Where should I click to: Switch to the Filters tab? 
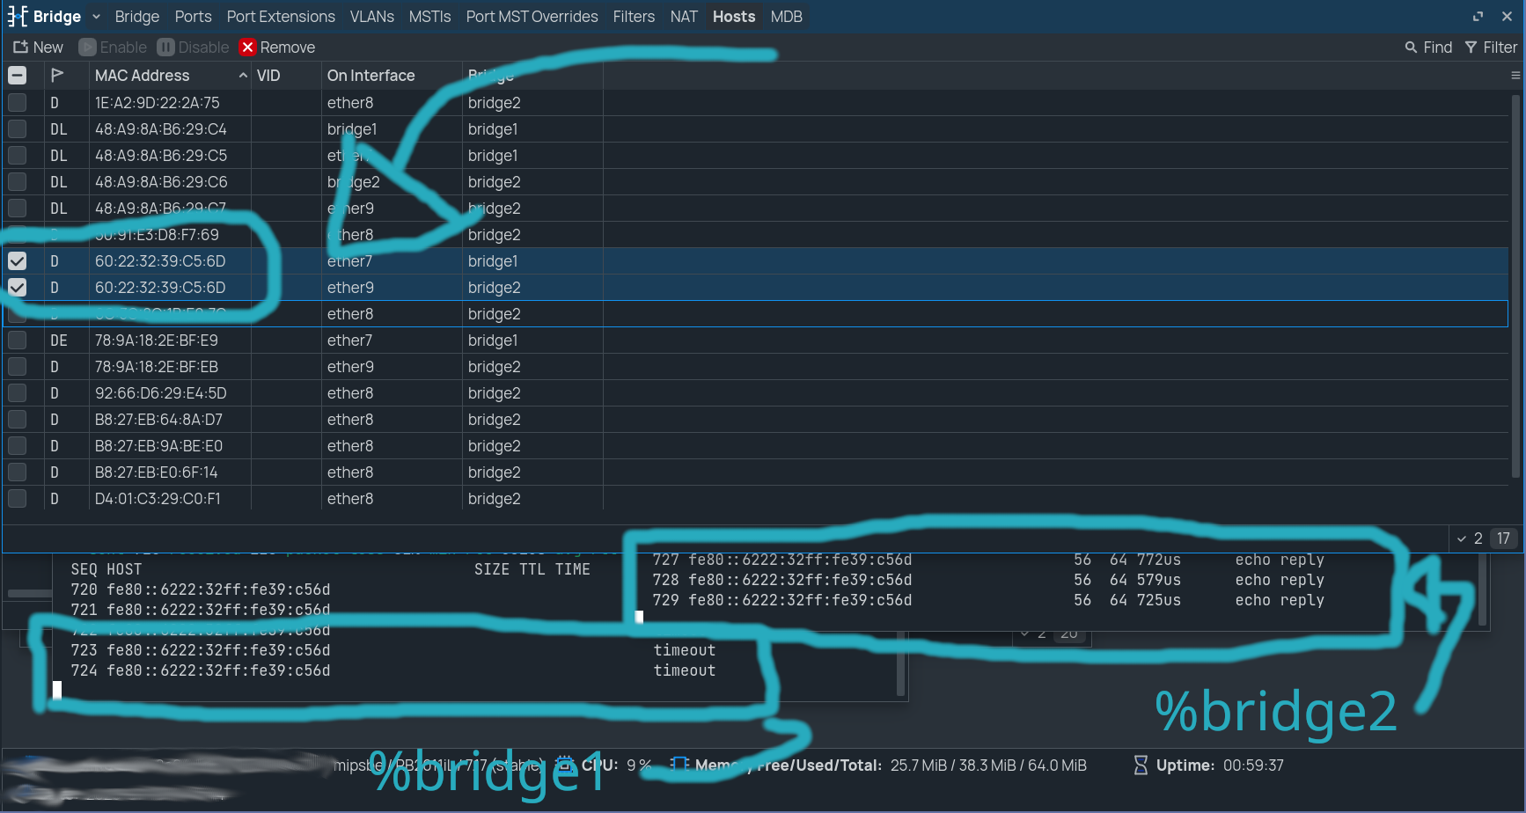point(634,17)
